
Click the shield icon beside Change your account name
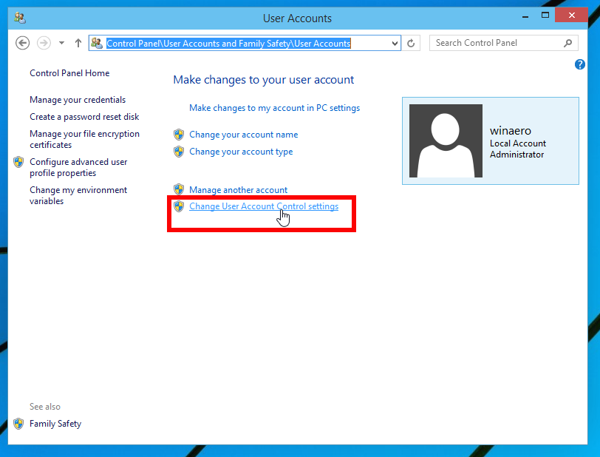[179, 135]
